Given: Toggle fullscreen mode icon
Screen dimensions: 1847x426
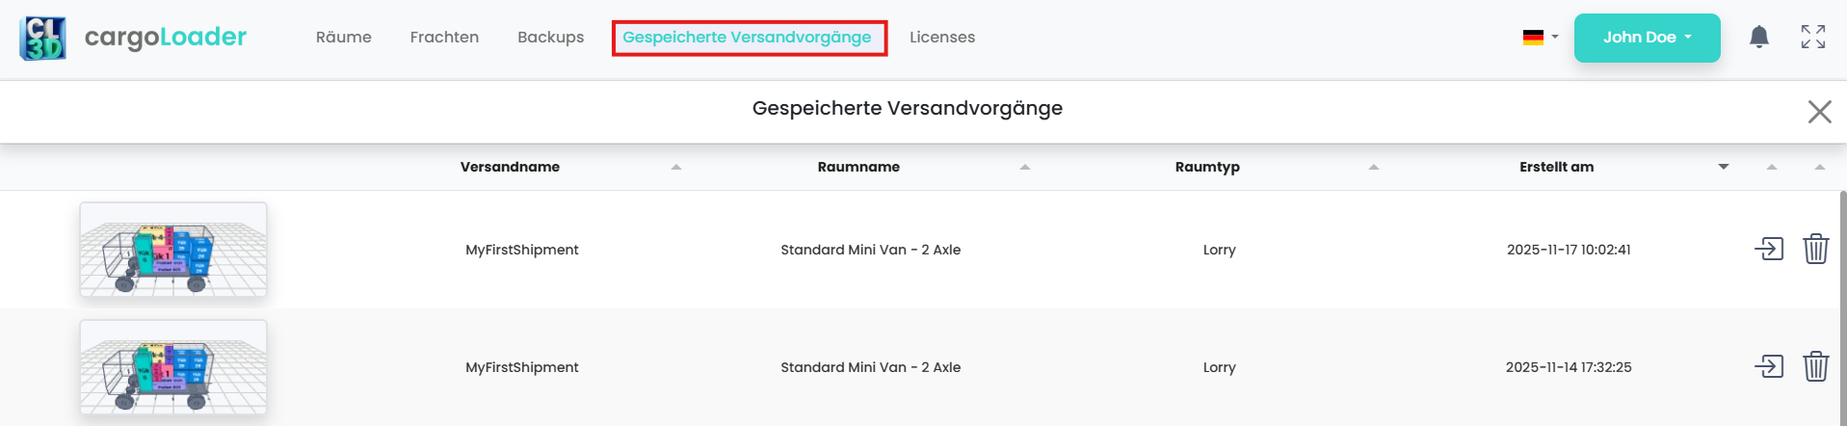Looking at the screenshot, I should (1812, 38).
